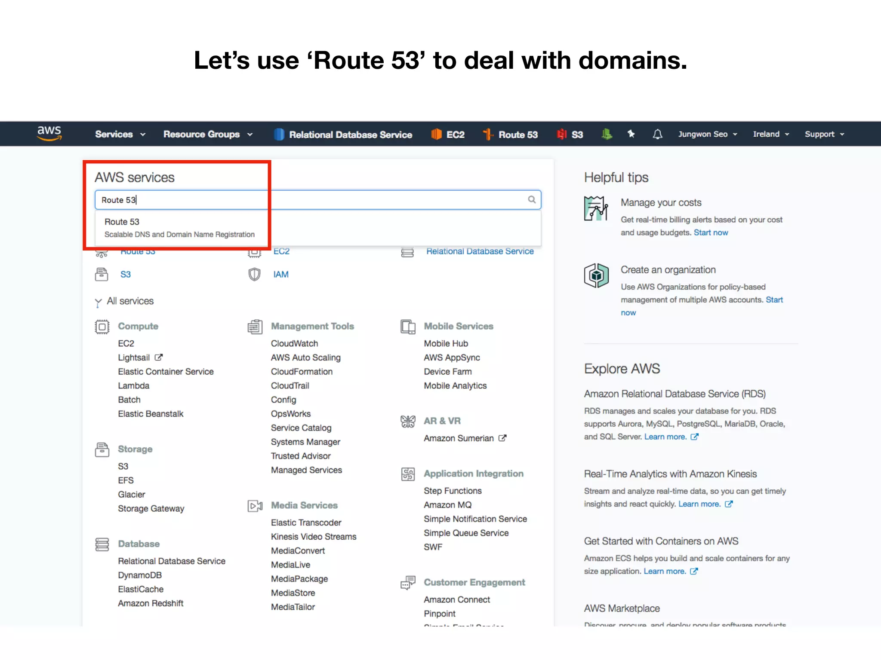Click the S3 bucket icon in recent services
The height and width of the screenshot is (660, 881).
coord(102,274)
